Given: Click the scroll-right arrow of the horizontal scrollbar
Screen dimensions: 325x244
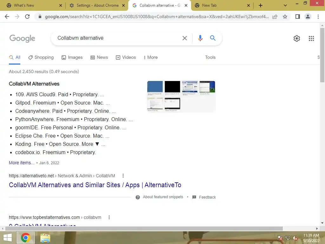Looking at the screenshot, I should 317,229.
